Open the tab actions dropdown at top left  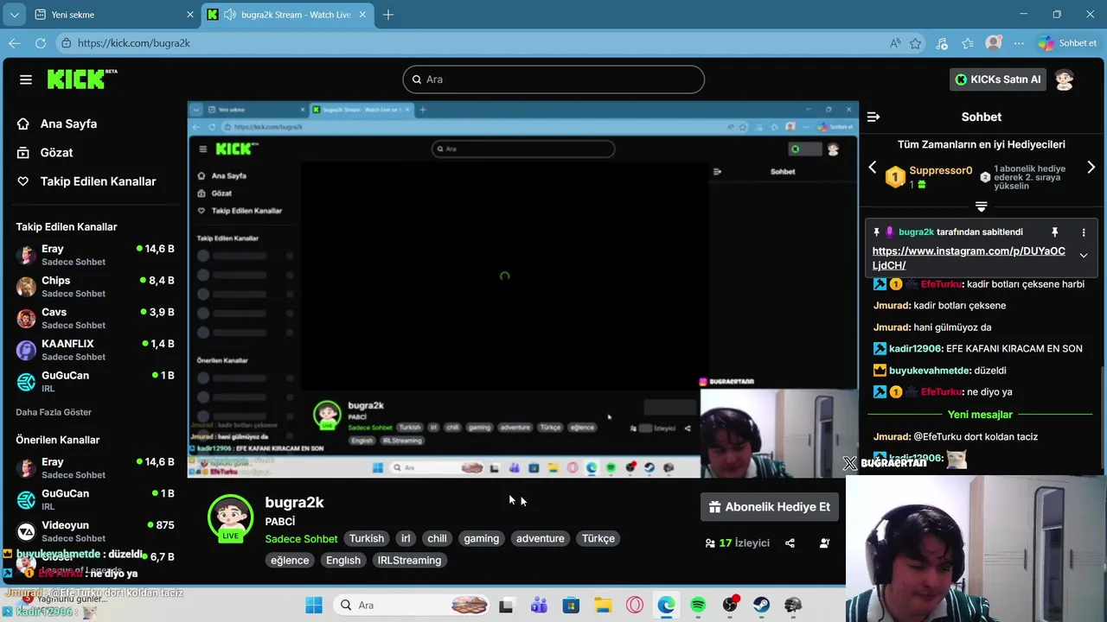[x=14, y=15]
